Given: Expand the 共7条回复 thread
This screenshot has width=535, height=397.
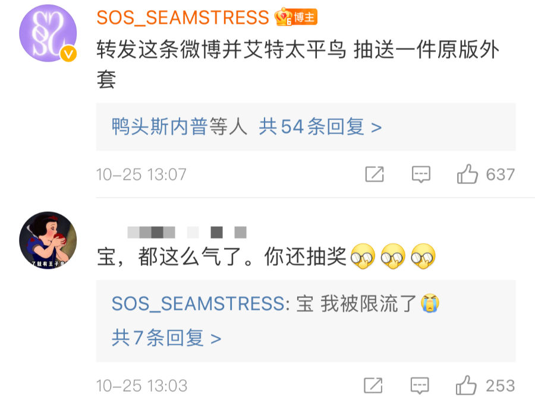Looking at the screenshot, I should pos(166,338).
